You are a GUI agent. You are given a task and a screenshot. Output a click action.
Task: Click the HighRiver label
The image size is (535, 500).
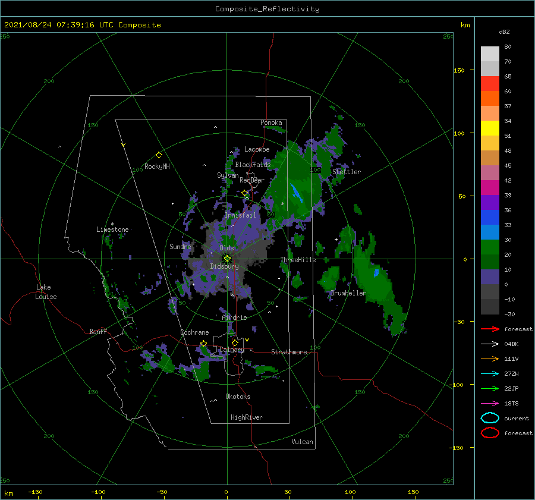click(247, 417)
